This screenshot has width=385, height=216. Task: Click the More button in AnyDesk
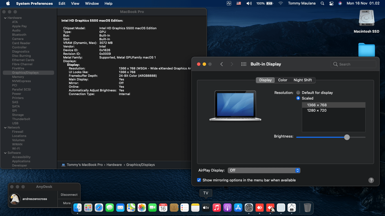point(67,203)
